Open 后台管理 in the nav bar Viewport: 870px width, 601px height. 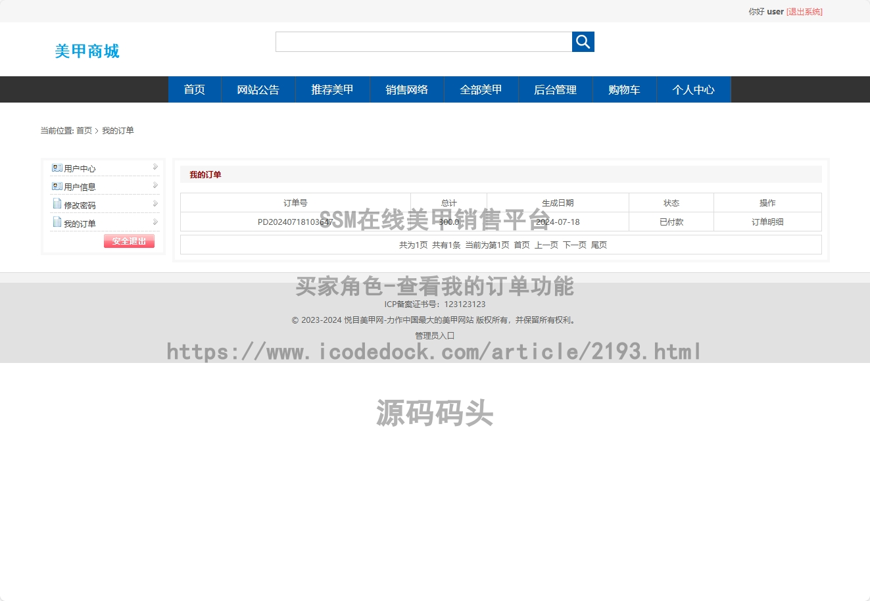[x=555, y=89]
